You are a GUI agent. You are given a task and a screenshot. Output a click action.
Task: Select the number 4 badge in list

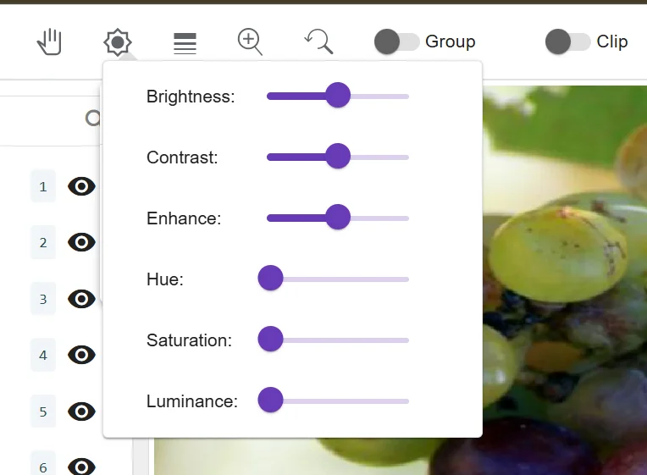click(x=43, y=355)
